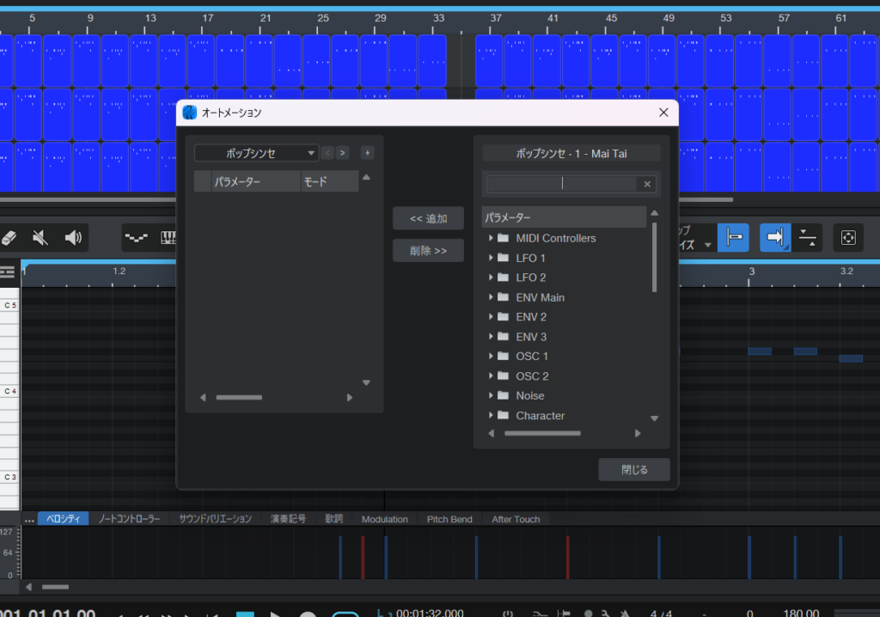The image size is (880, 617).
Task: Click the 00:01:32.000 song length display
Action: point(430,613)
